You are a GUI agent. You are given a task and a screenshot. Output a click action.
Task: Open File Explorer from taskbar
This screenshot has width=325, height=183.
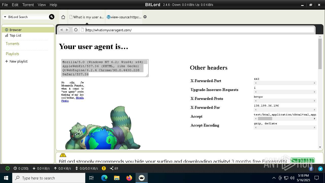click(117, 178)
